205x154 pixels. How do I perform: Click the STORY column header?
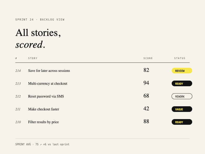33,58
